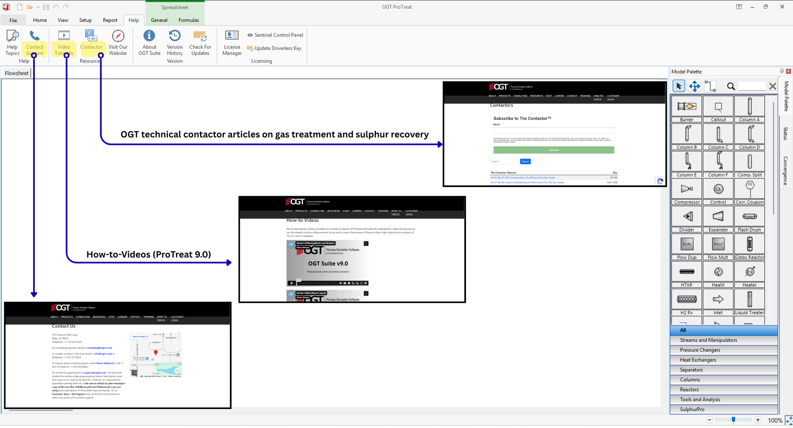Choose the HeatX block

point(718,274)
